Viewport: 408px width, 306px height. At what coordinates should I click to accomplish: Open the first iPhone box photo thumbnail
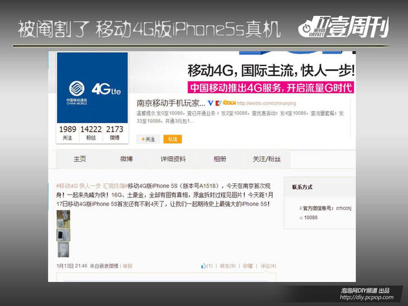tap(63, 219)
